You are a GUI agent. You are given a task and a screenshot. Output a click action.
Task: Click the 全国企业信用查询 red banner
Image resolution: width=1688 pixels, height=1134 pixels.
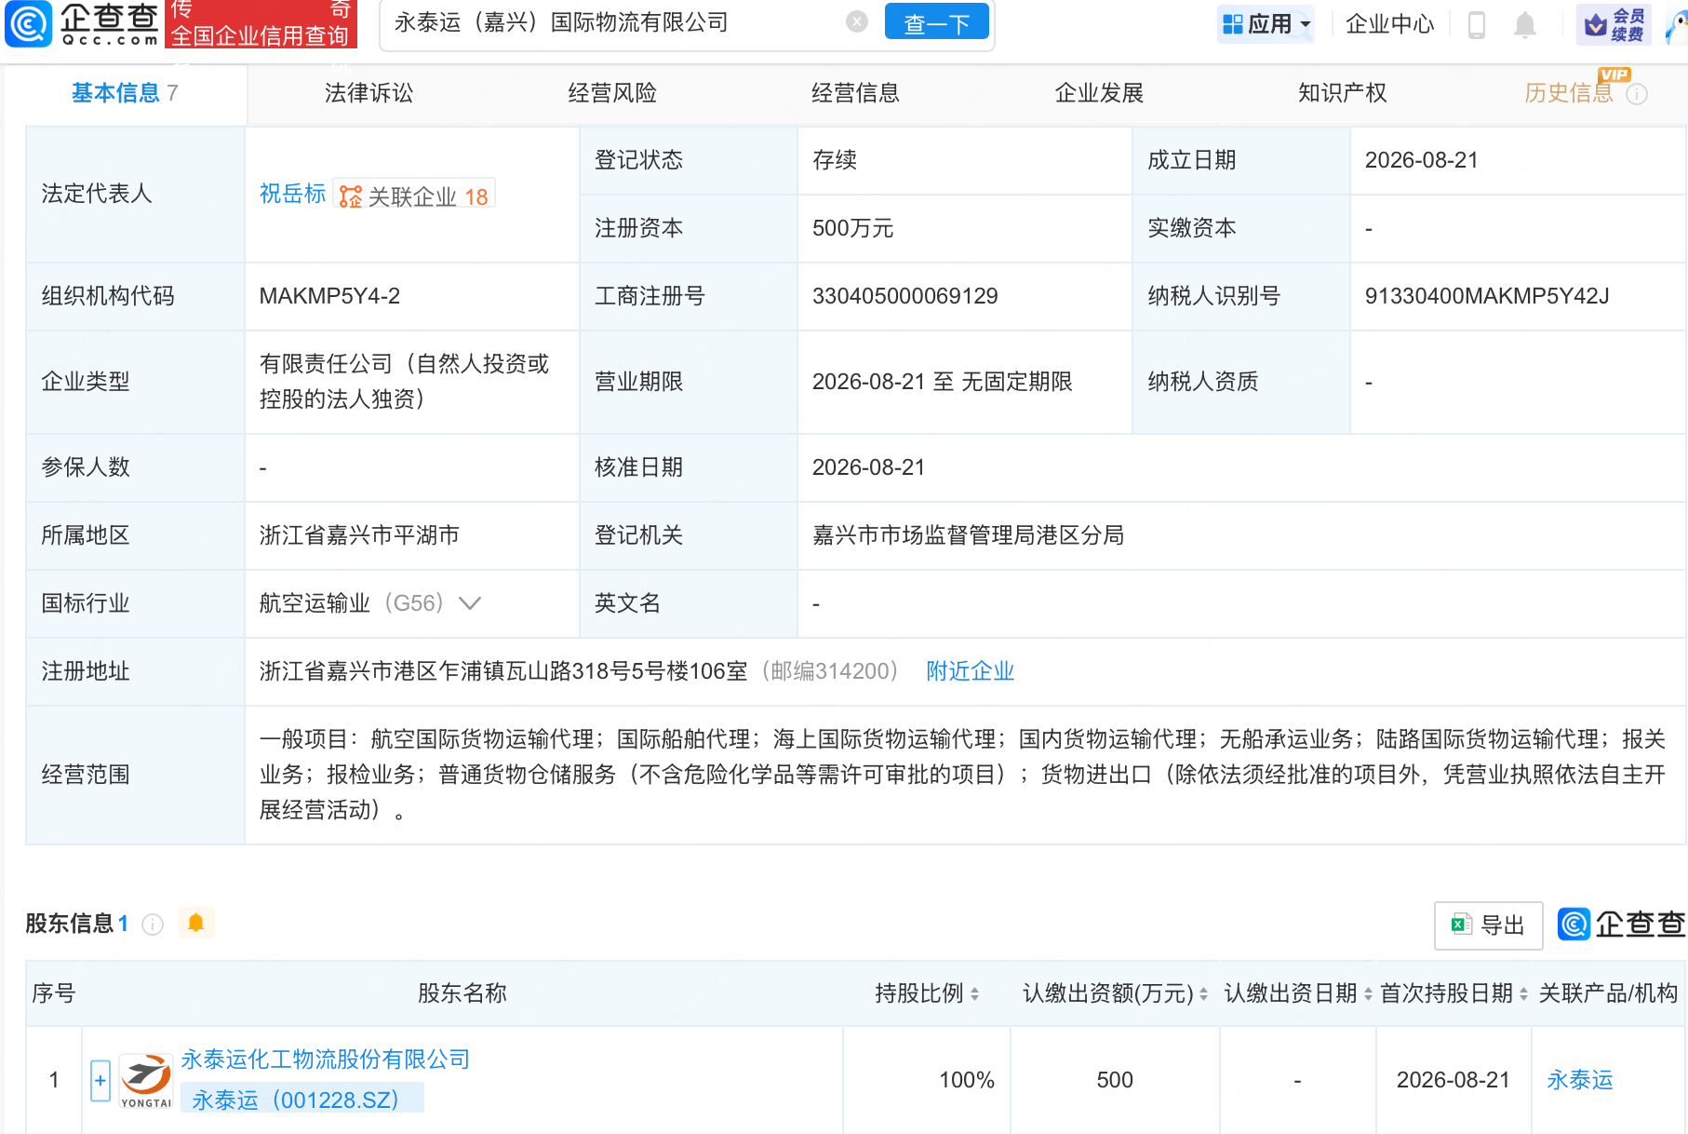pos(261,24)
